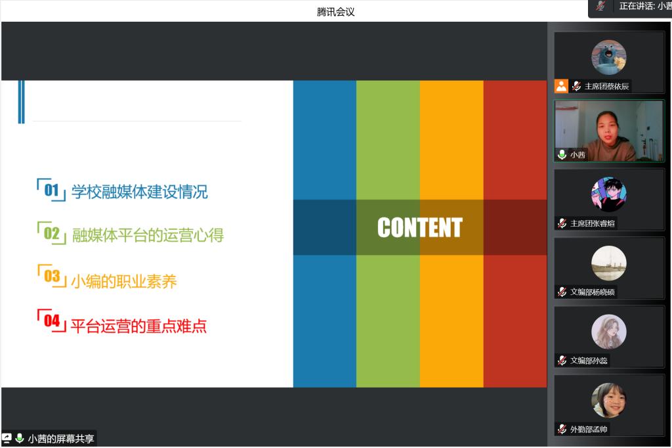The height and width of the screenshot is (448, 672).
Task: Select the blue monster avatar of 主席团蔡依辰
Action: 608,57
